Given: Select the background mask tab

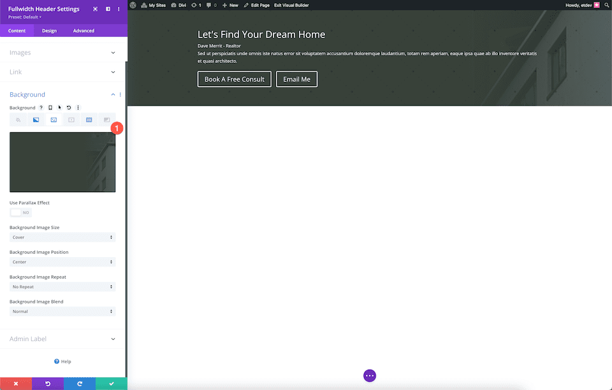Looking at the screenshot, I should click(x=106, y=120).
